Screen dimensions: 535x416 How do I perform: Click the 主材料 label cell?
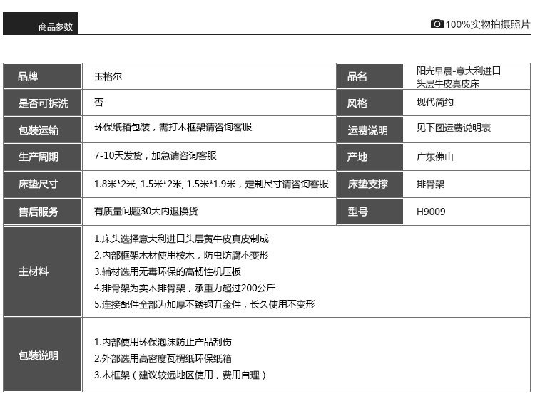(43, 271)
